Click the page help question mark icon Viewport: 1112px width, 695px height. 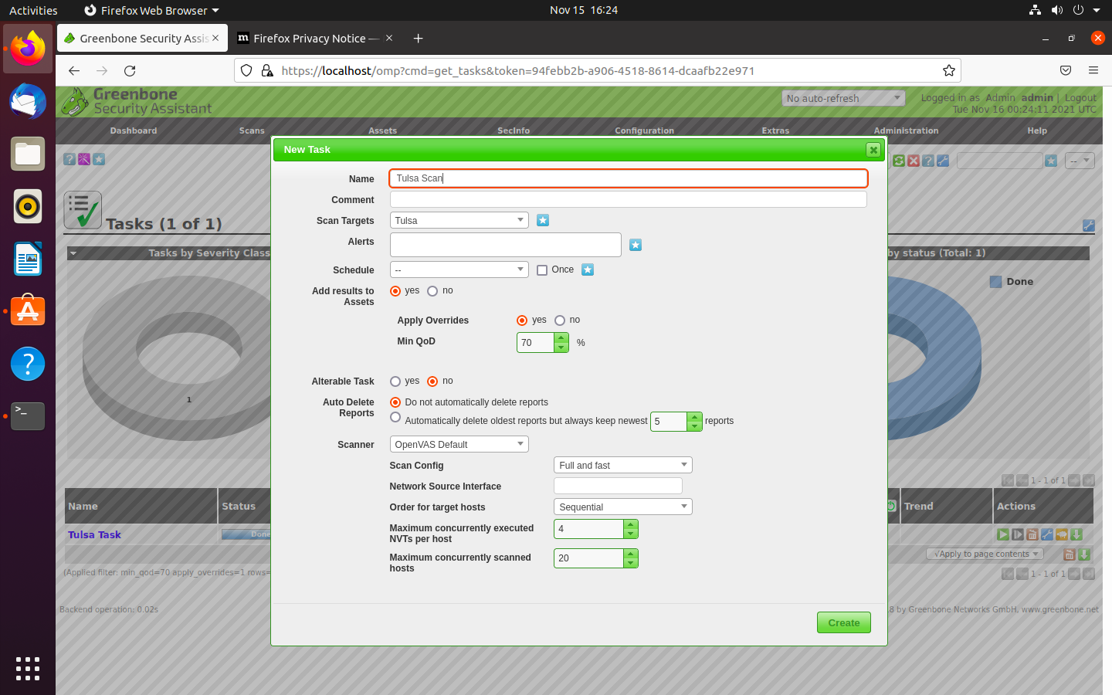pyautogui.click(x=69, y=159)
